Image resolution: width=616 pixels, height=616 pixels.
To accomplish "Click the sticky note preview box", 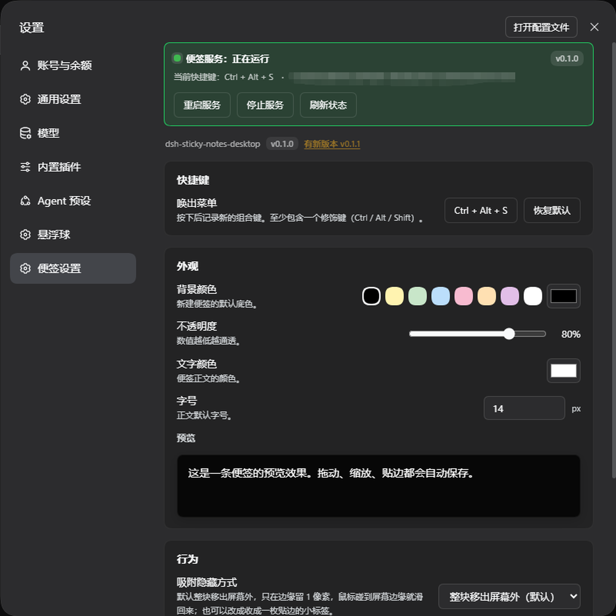I will click(378, 486).
